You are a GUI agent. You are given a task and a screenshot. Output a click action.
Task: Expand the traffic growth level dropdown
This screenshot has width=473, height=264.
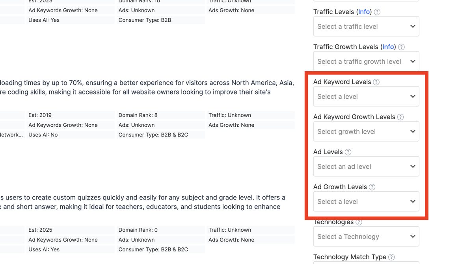(x=366, y=61)
